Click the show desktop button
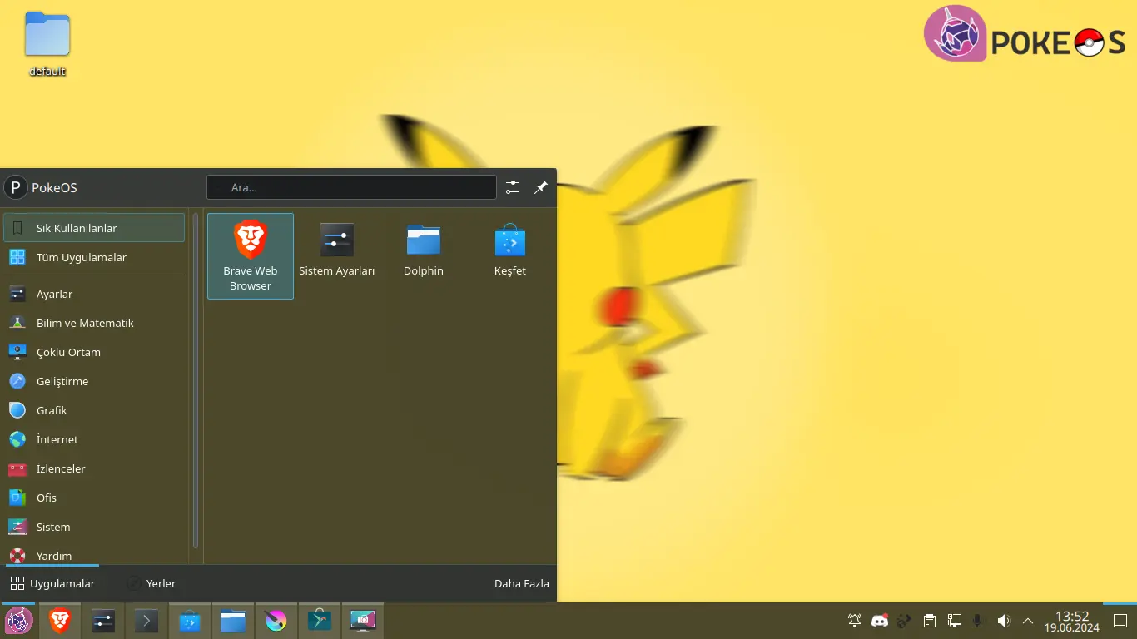The image size is (1137, 639). pyautogui.click(x=1120, y=621)
